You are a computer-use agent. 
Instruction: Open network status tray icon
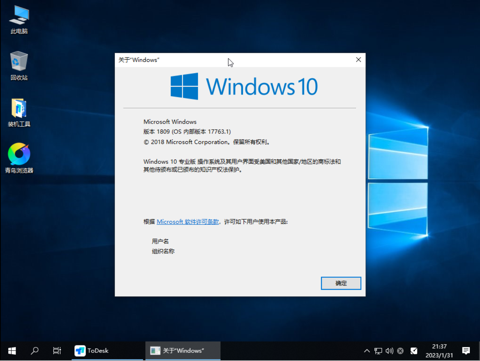point(378,351)
